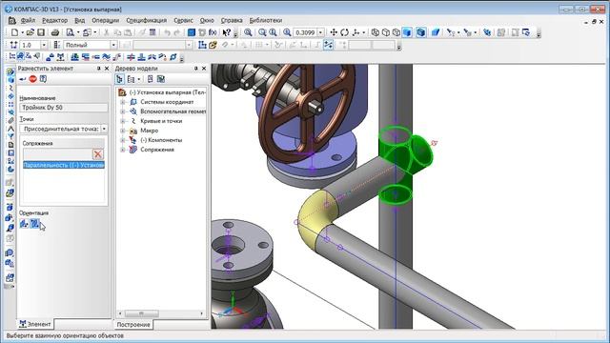610x343 pixels.
Task: Create a new document icon
Action: (14, 32)
